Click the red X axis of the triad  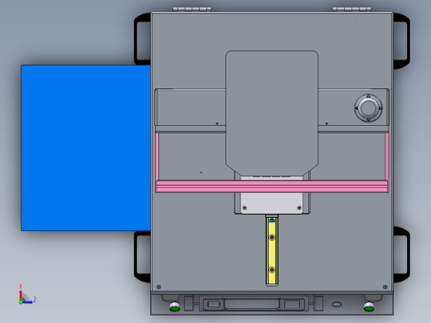click(x=21, y=296)
